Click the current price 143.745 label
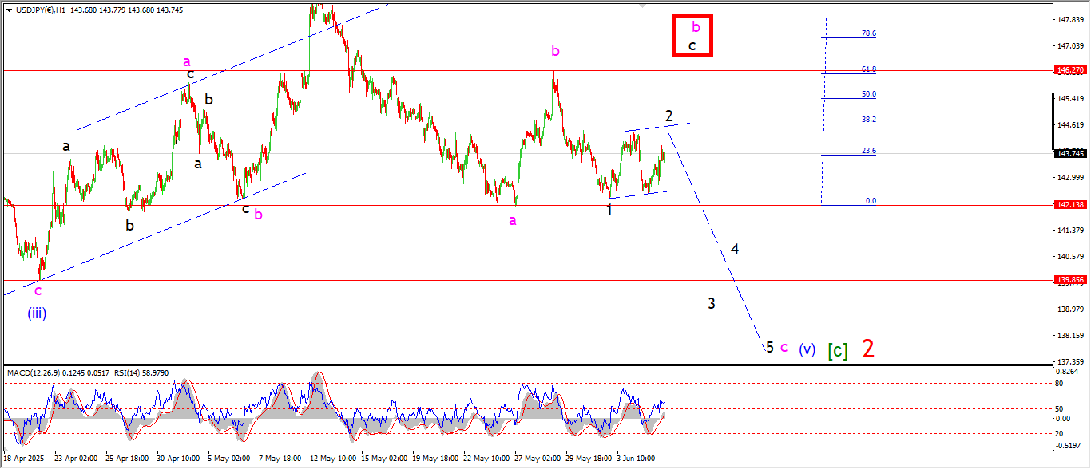Viewport: 1091px width, 469px height. (x=1069, y=154)
